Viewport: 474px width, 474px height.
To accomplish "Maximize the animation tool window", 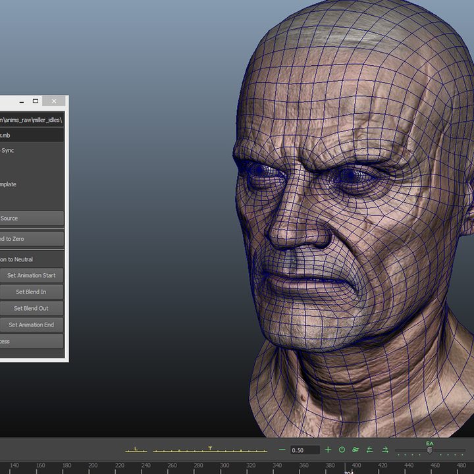I will point(36,101).
